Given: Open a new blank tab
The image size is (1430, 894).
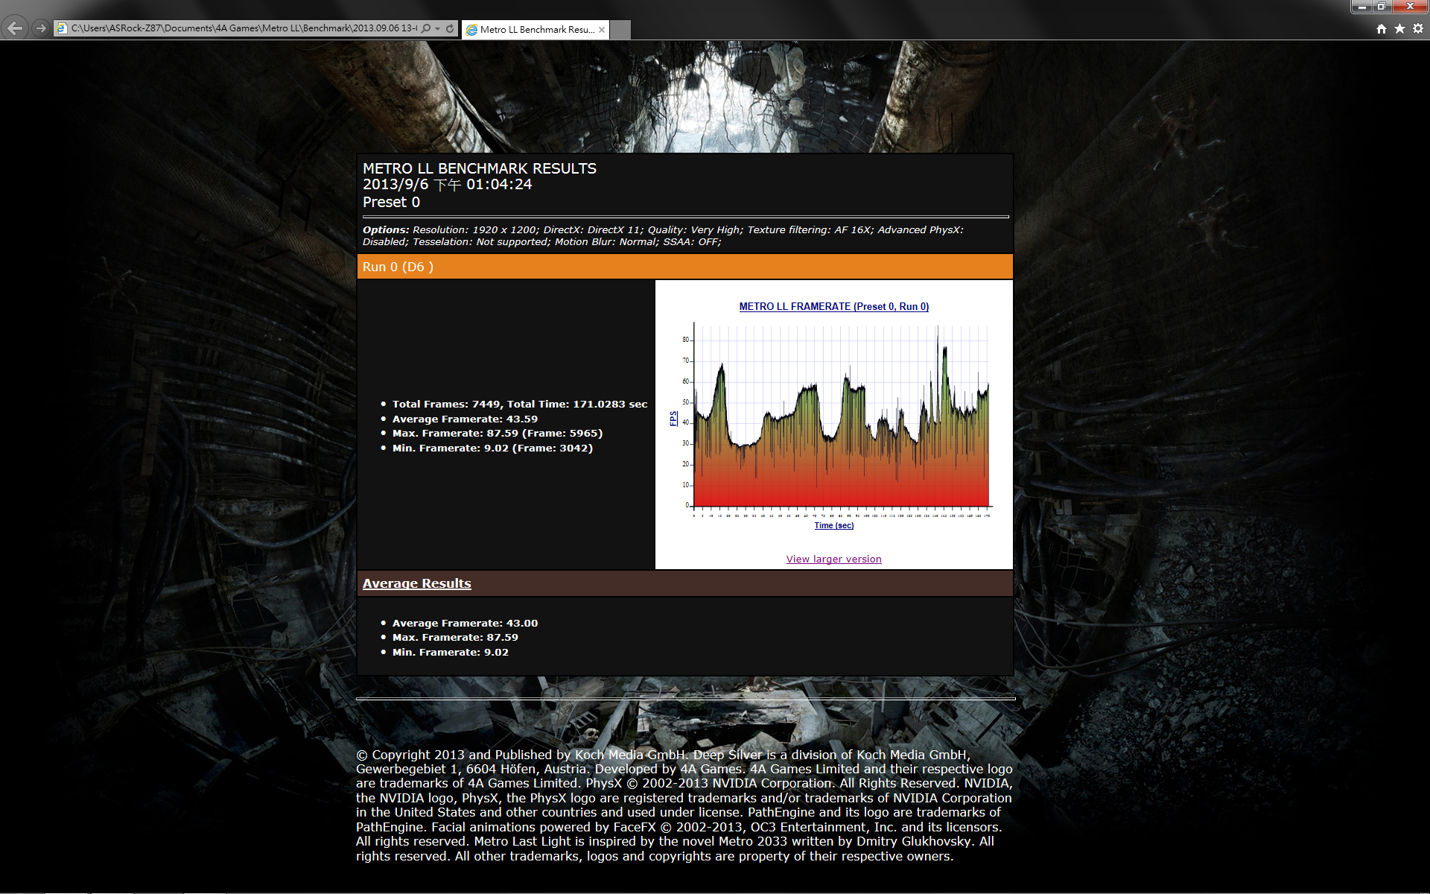Looking at the screenshot, I should tap(620, 30).
